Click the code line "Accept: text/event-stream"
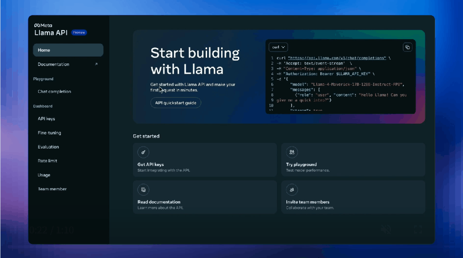The height and width of the screenshot is (258, 463). coord(314,63)
